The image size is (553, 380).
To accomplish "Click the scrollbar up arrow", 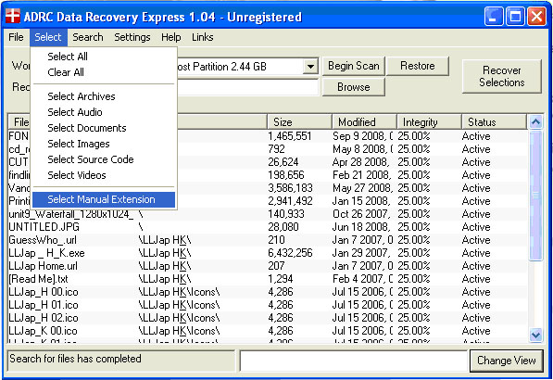I will pyautogui.click(x=535, y=122).
